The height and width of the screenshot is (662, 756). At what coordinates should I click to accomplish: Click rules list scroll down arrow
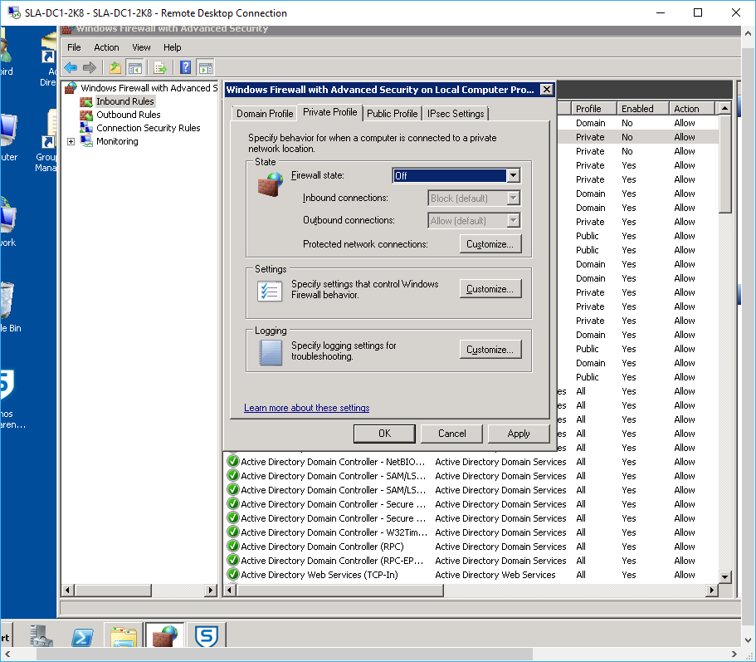(724, 576)
